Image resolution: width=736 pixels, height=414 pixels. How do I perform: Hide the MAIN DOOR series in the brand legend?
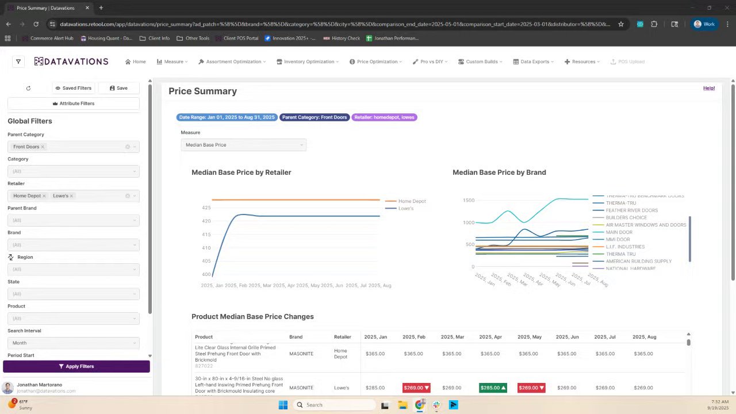pos(619,232)
